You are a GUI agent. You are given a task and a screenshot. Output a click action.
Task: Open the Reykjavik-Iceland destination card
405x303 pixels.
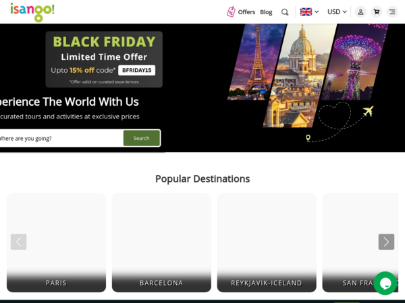coord(267,242)
